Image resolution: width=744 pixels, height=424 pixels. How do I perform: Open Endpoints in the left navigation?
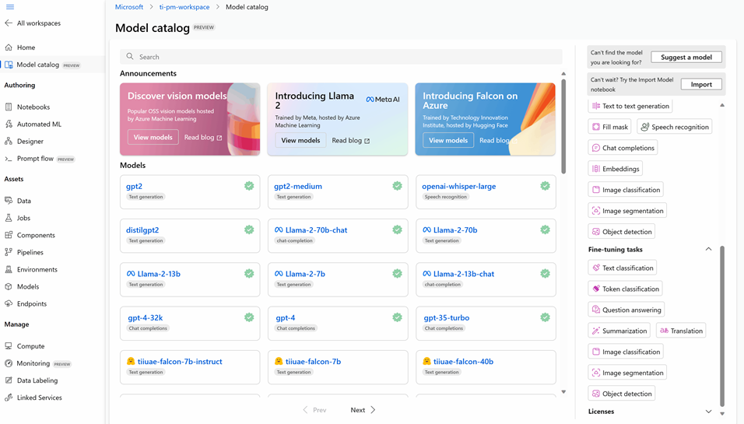(31, 304)
